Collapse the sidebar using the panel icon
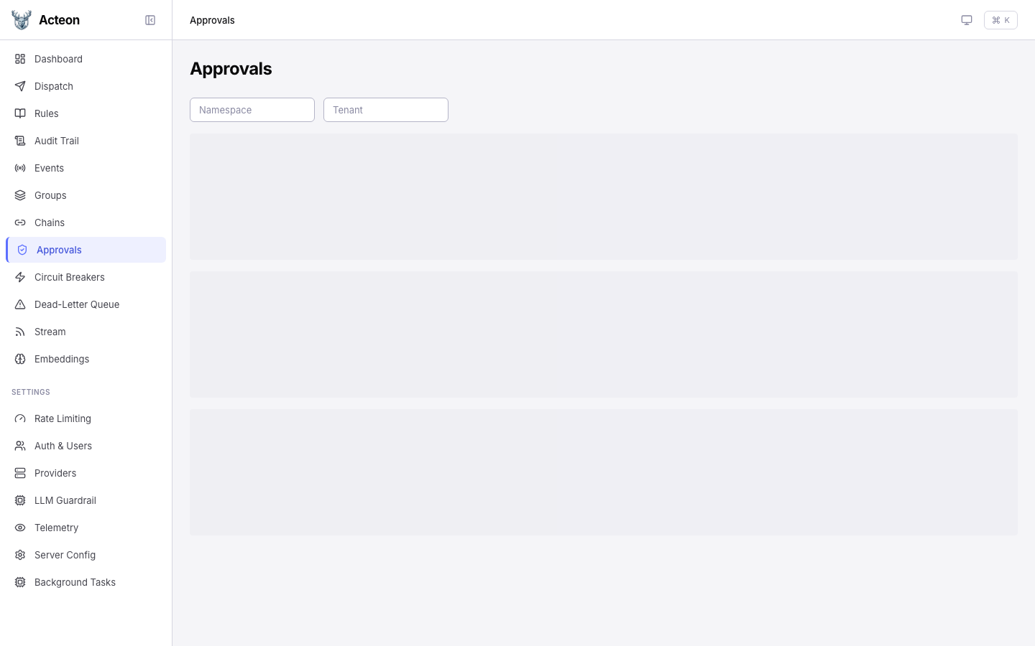This screenshot has height=646, width=1035. (150, 20)
